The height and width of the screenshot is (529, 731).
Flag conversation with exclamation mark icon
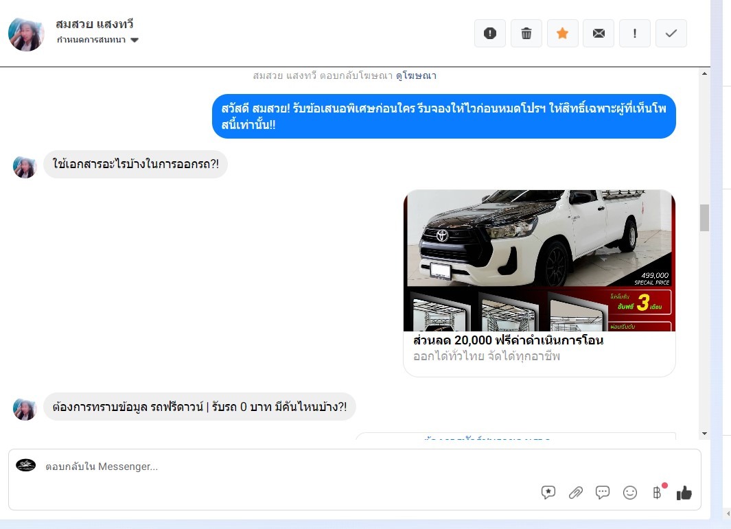(x=635, y=34)
